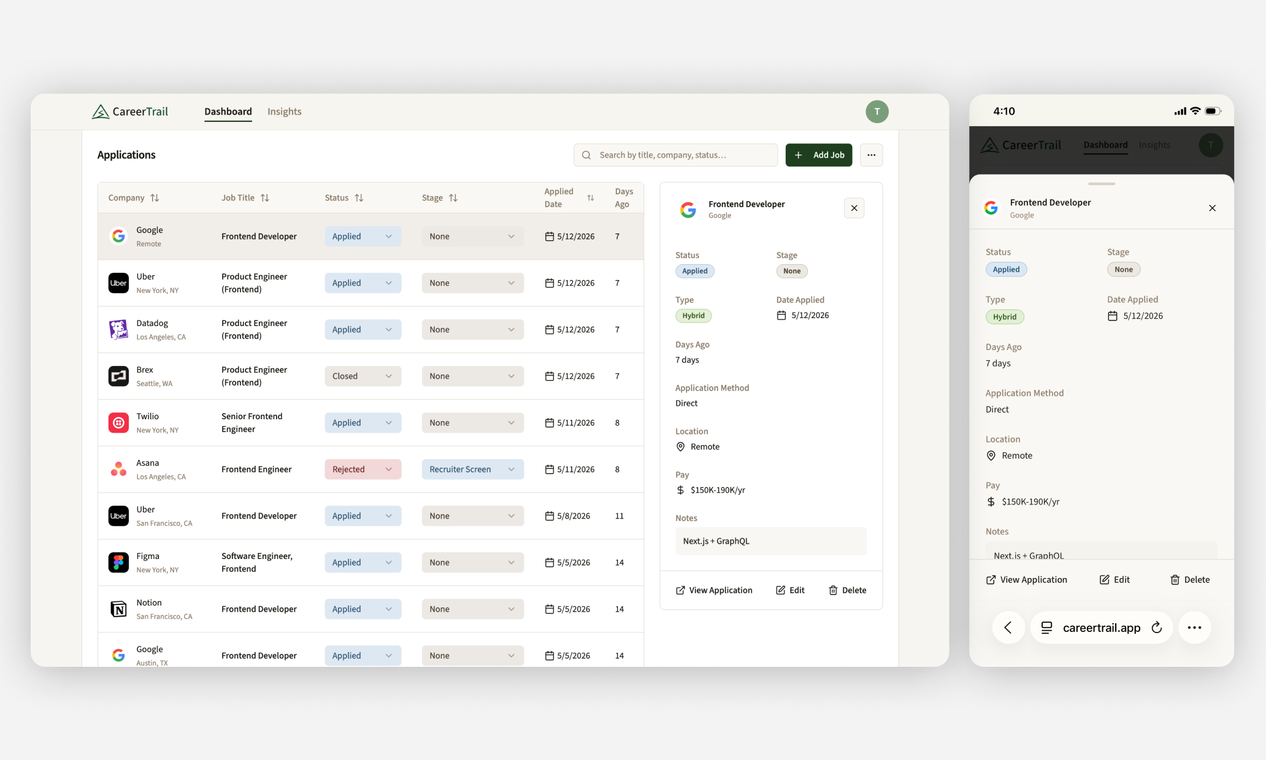Sort by Company column arrows
The image size is (1266, 760).
[155, 198]
